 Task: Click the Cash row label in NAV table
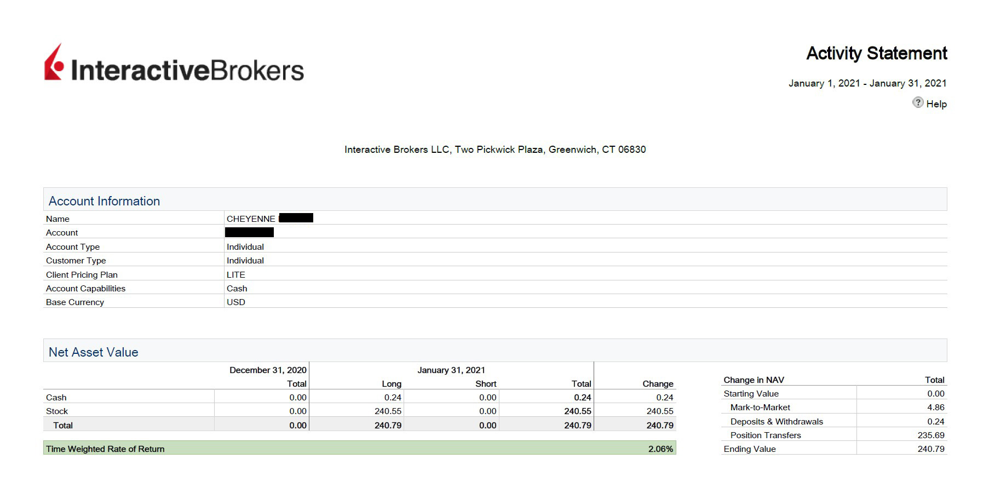[x=56, y=398]
